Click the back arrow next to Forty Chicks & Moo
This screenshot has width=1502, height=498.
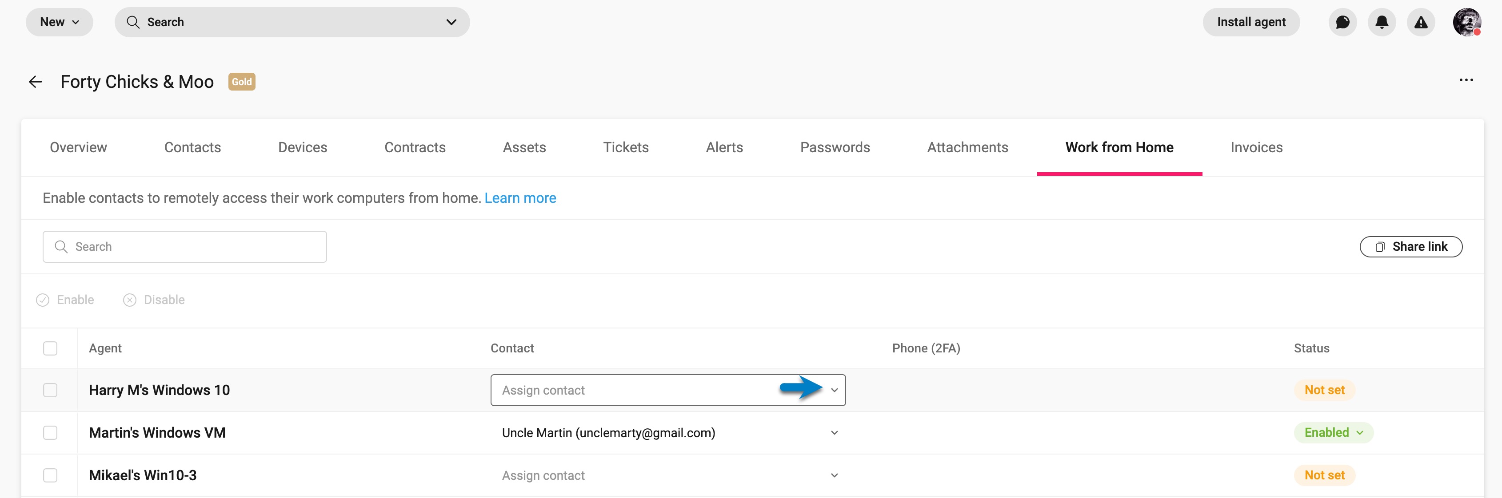point(35,82)
